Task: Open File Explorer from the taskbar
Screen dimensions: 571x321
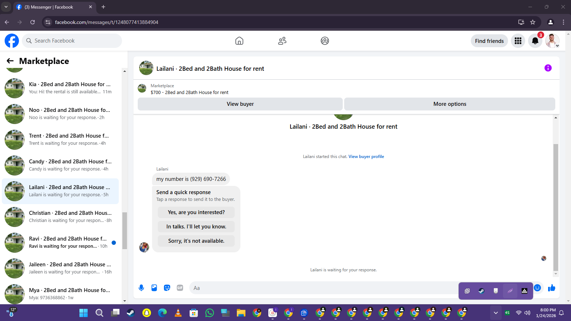Action: 241,313
